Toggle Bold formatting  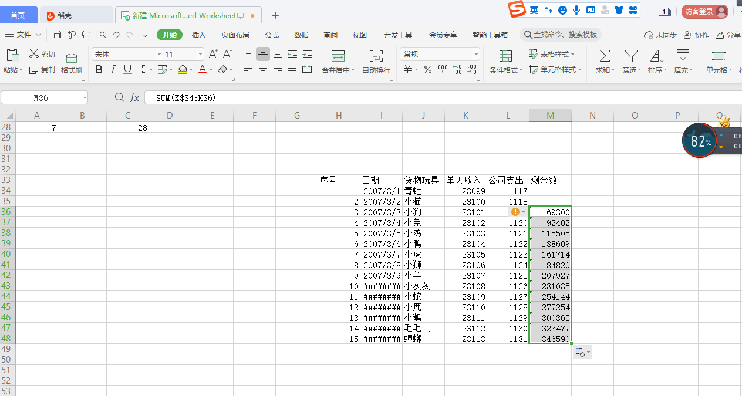coord(99,70)
